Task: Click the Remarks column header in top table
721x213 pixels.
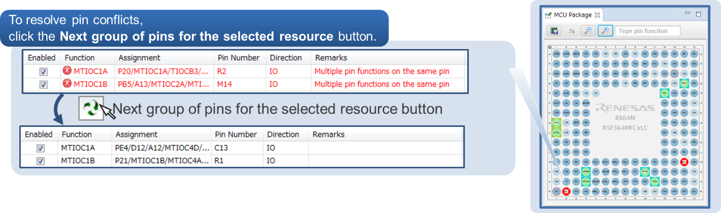Action: point(331,58)
